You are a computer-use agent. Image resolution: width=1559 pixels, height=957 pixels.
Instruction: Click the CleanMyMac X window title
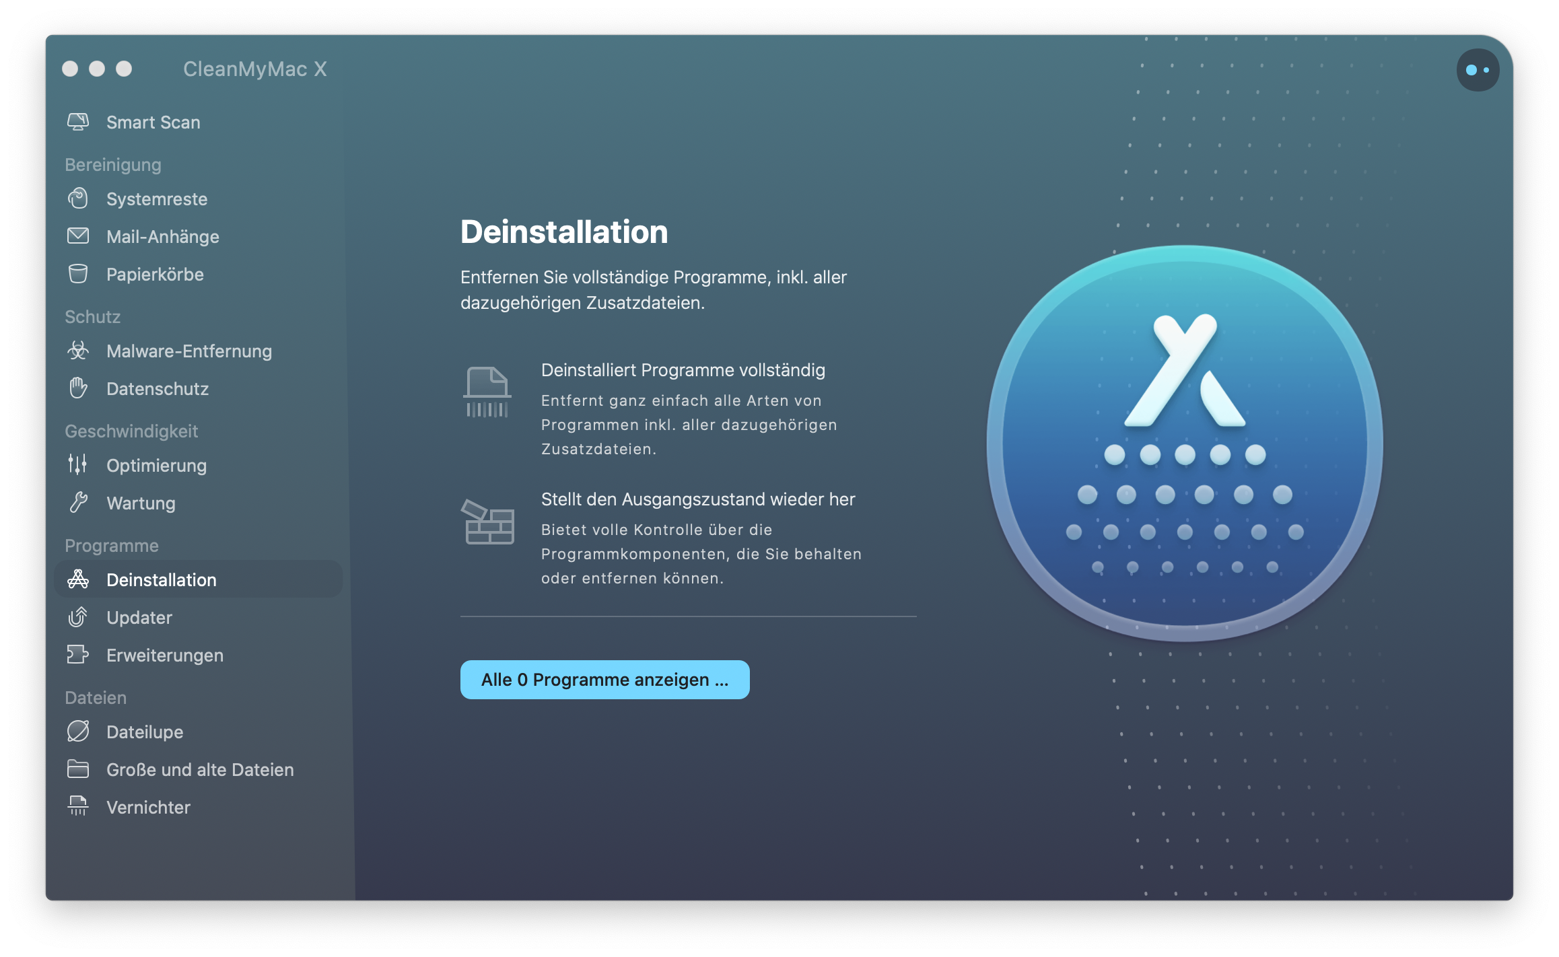(254, 69)
